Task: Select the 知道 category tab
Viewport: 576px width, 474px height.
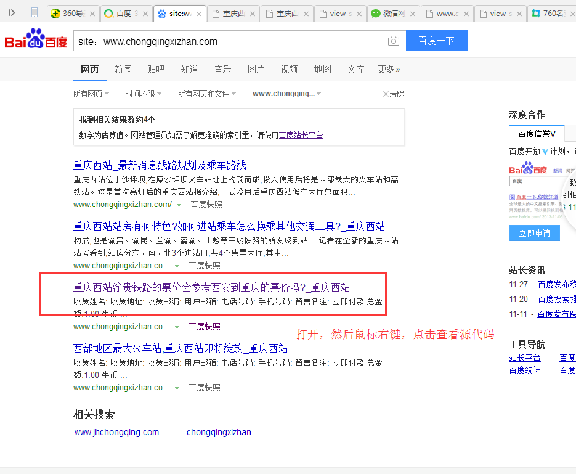Action: tap(189, 69)
